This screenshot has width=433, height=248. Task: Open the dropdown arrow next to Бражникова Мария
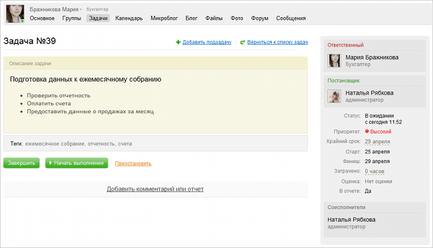tap(81, 10)
